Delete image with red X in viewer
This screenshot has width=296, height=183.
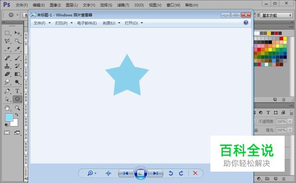[x=195, y=173]
